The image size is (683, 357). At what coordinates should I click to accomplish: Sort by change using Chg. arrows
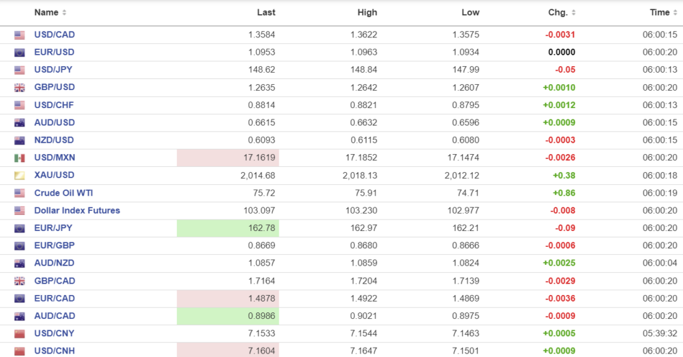pos(574,13)
